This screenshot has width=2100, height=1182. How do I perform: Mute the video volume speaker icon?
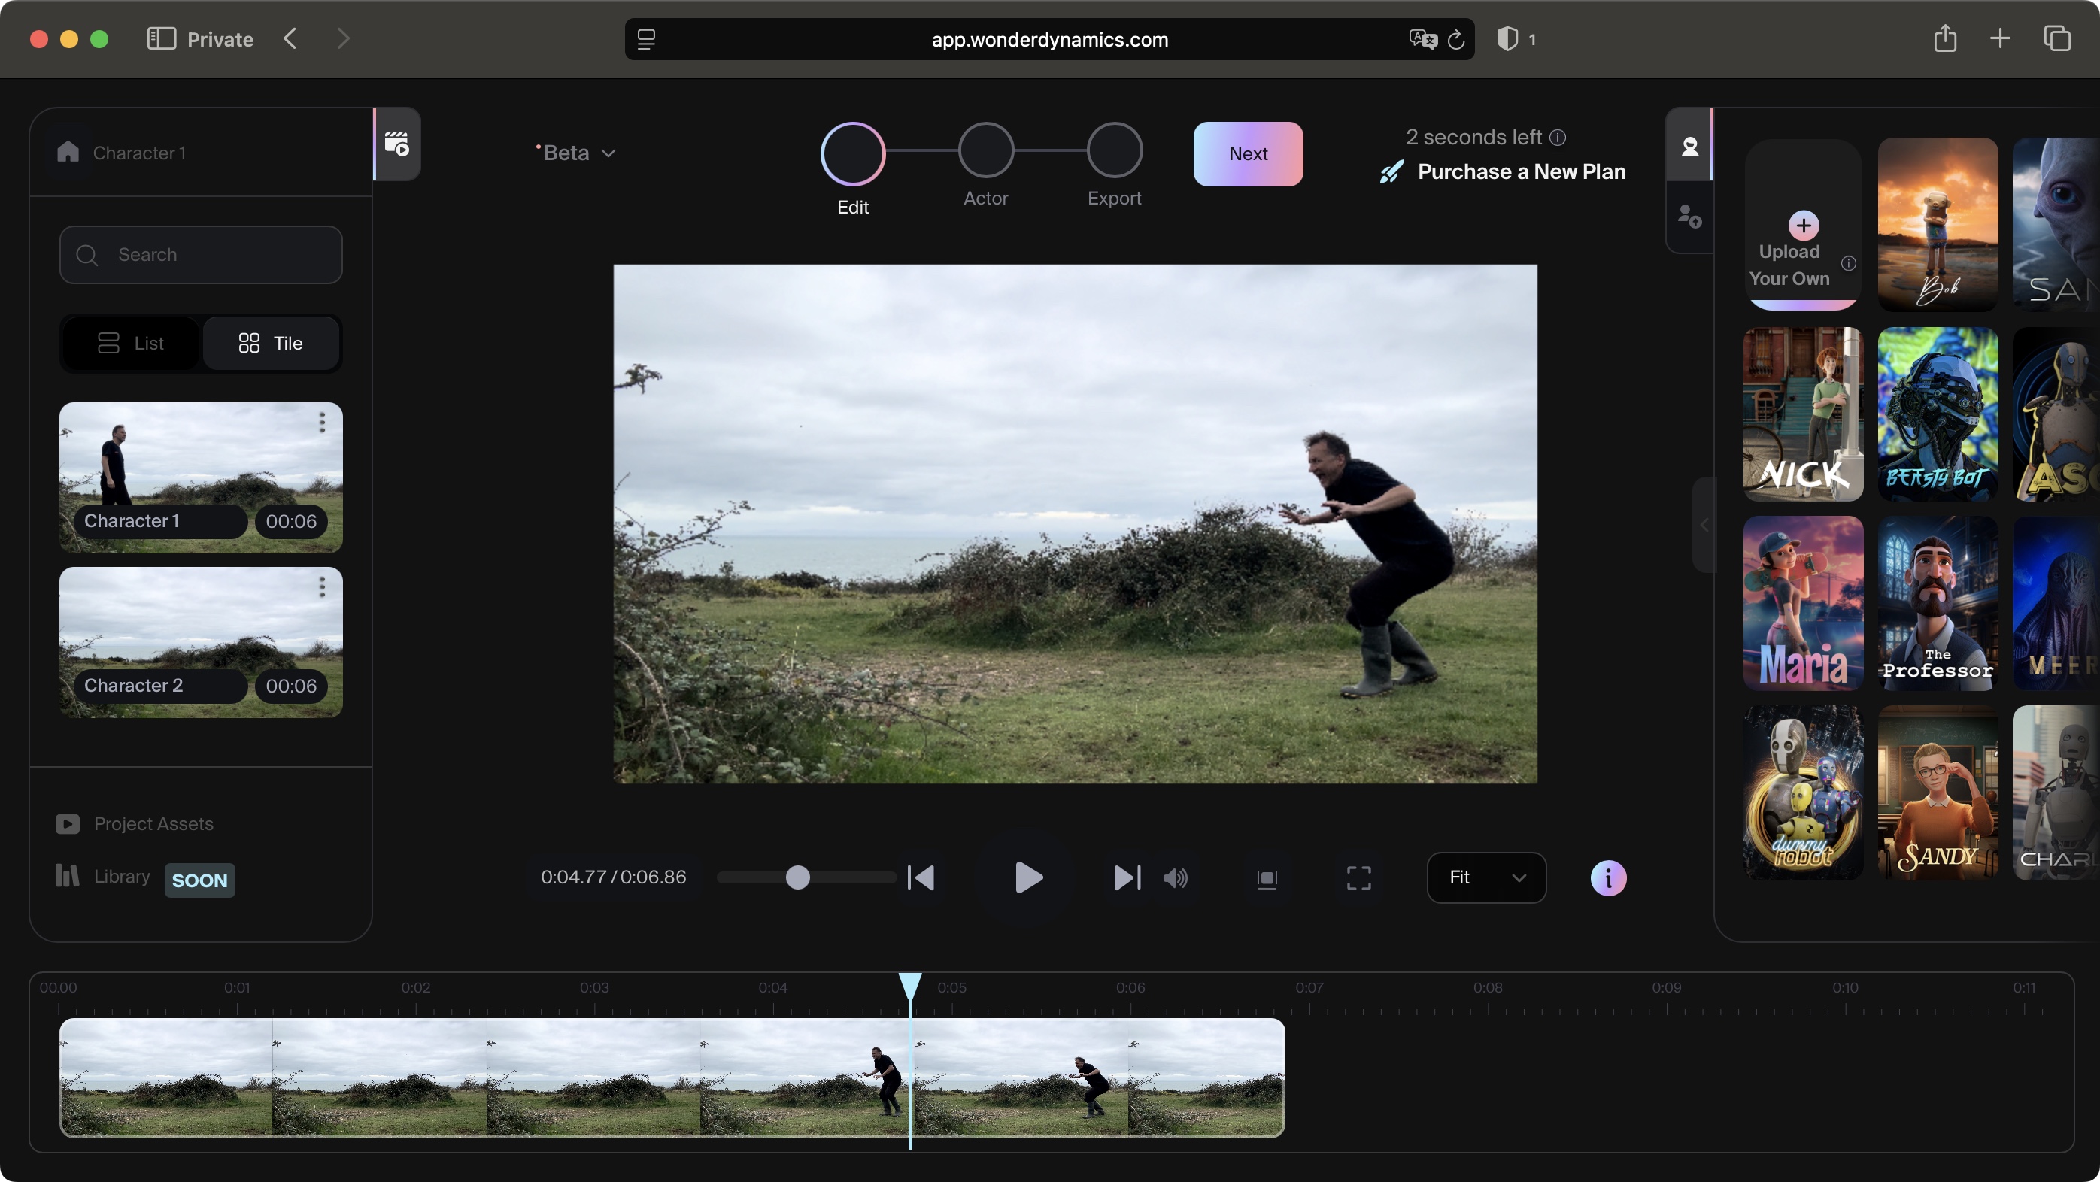[1175, 878]
